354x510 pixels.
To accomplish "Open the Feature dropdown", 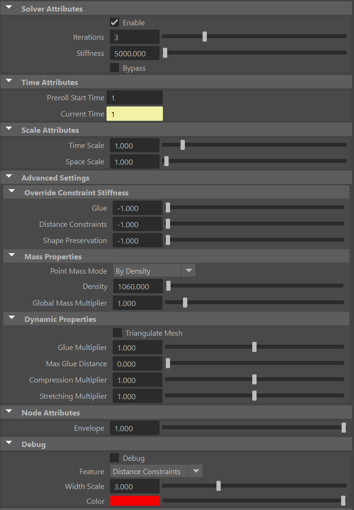I will [x=156, y=471].
